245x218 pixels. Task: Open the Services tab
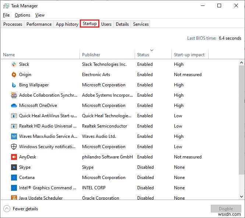(141, 24)
